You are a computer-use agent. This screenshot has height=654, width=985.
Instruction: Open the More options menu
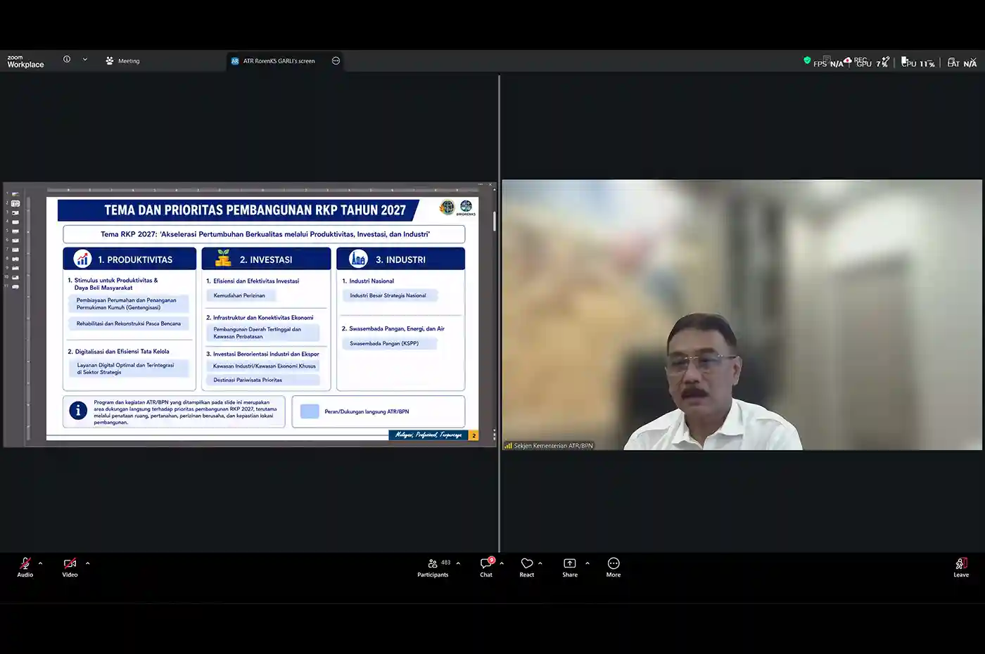(x=614, y=567)
